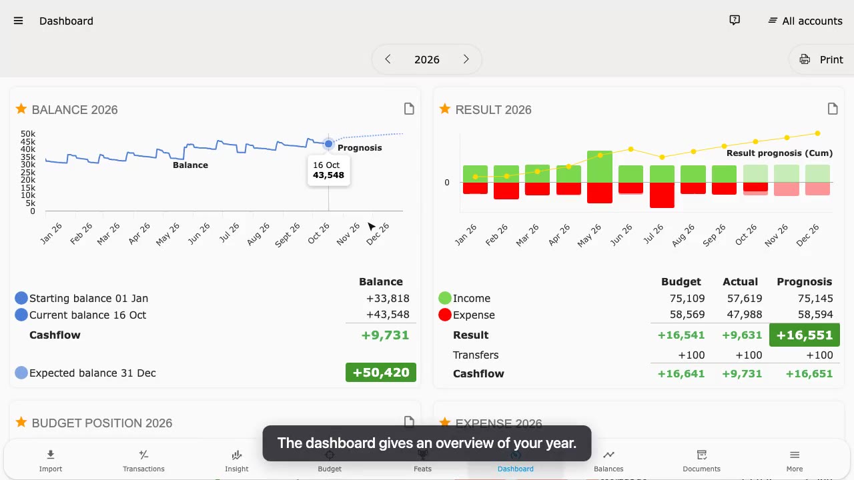The height and width of the screenshot is (480, 854).
Task: Open the All accounts selector
Action: tap(805, 21)
